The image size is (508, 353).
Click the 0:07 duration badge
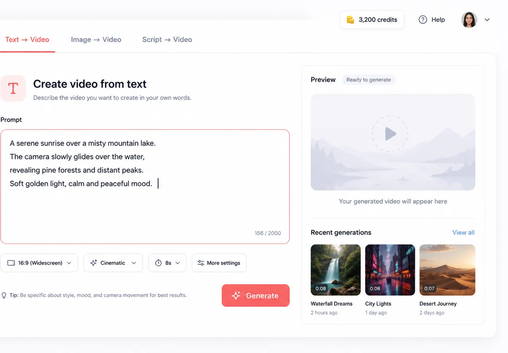point(429,288)
